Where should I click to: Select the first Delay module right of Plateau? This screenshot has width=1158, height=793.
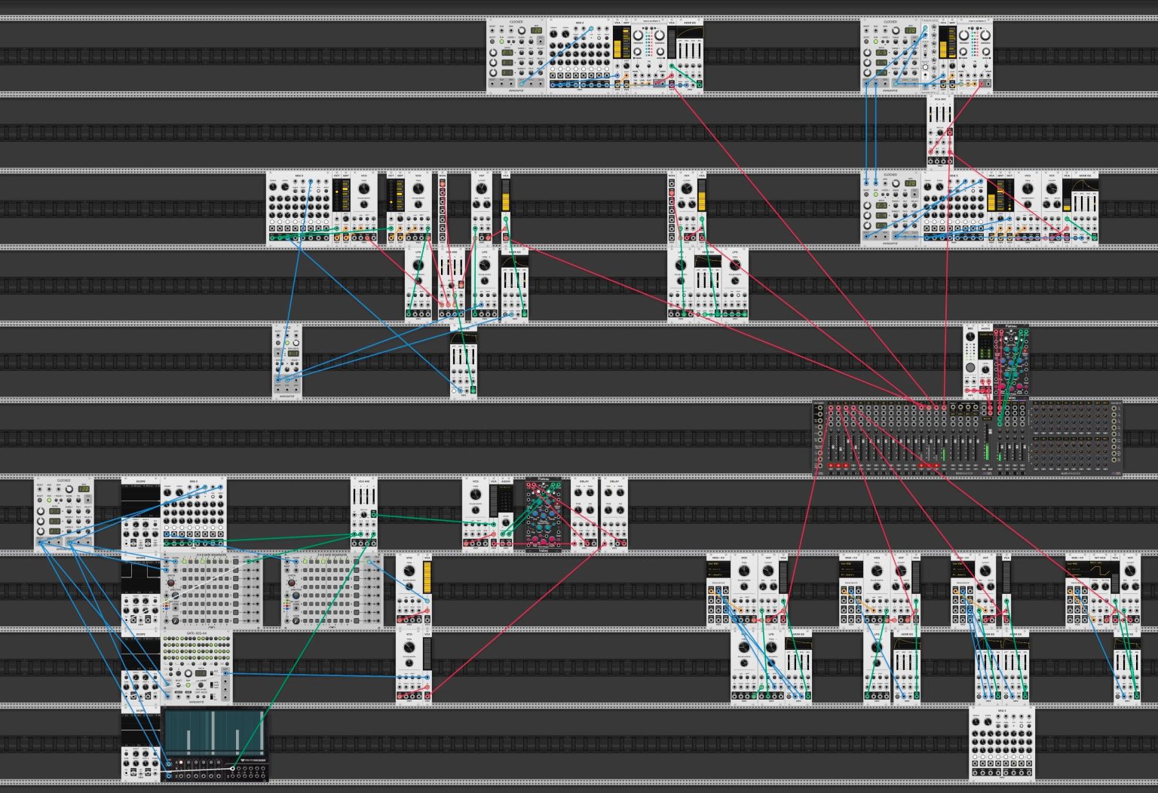point(584,514)
